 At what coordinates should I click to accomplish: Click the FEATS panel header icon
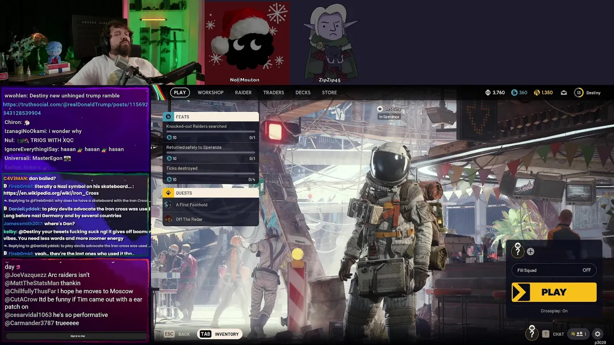click(x=168, y=116)
